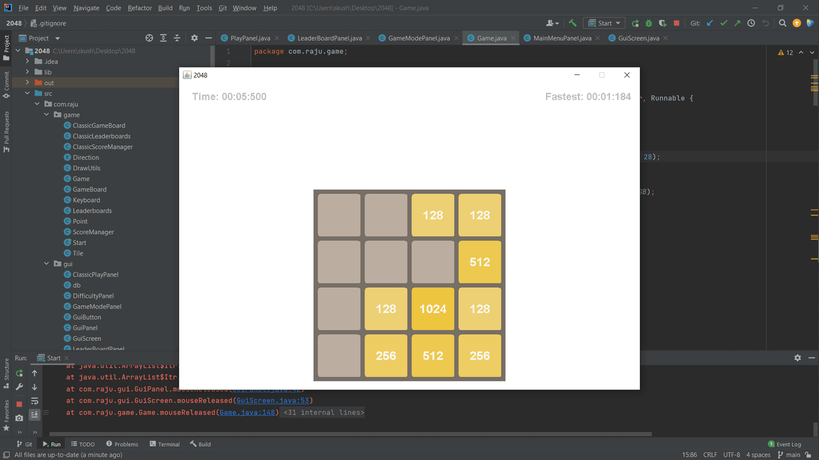Collapse the 2048 project root

[x=18, y=51]
